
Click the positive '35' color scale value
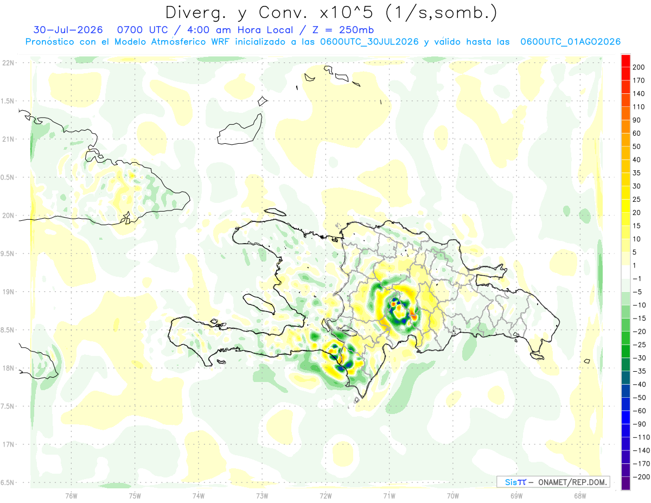pyautogui.click(x=637, y=174)
